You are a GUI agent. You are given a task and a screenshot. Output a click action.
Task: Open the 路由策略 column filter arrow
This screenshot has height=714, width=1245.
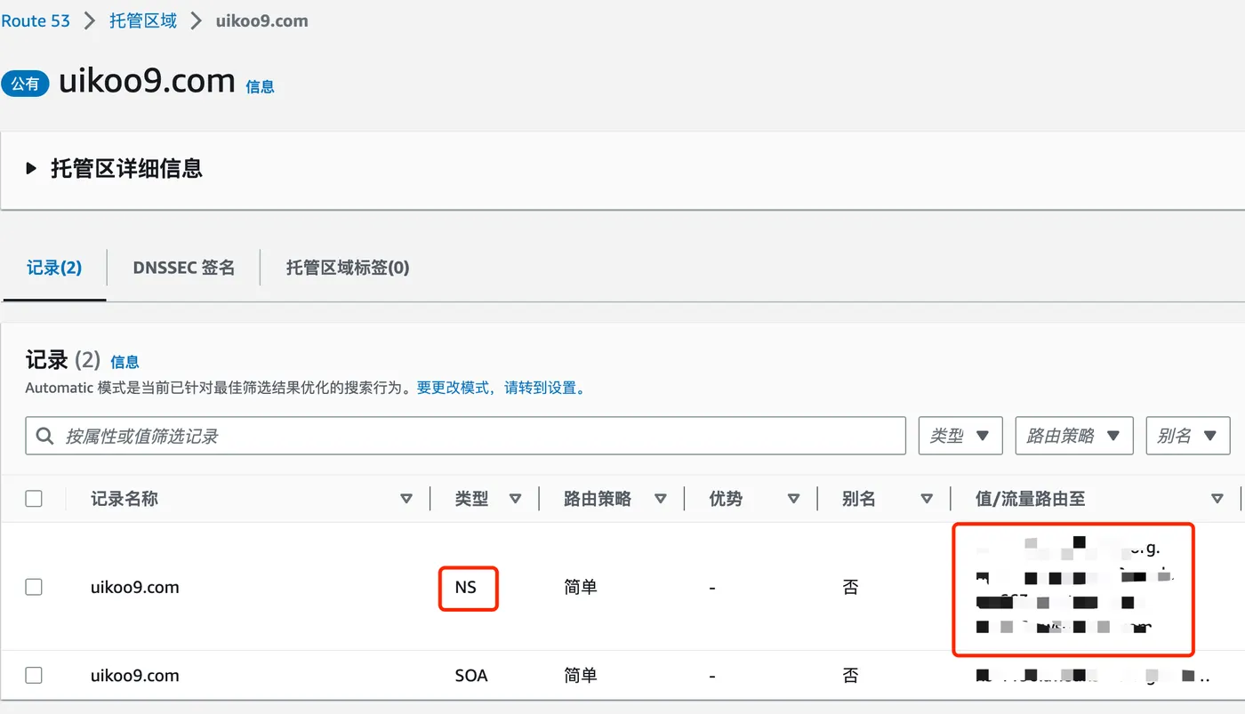pyautogui.click(x=662, y=498)
